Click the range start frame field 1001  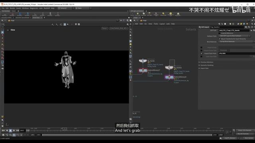[33, 135]
